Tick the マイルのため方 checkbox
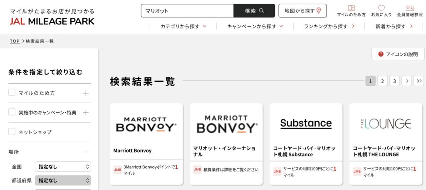The image size is (426, 190). point(12,93)
